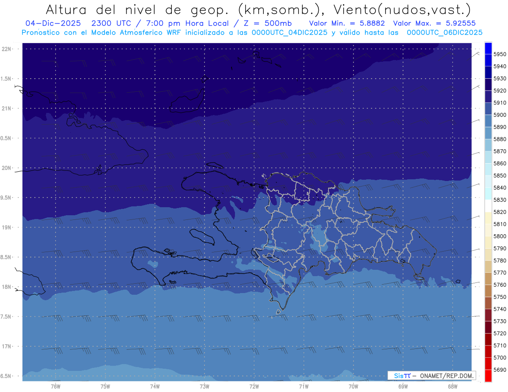Image resolution: width=508 pixels, height=392 pixels.
Task: Click the colorbar label '5770'
Action: coord(500,273)
